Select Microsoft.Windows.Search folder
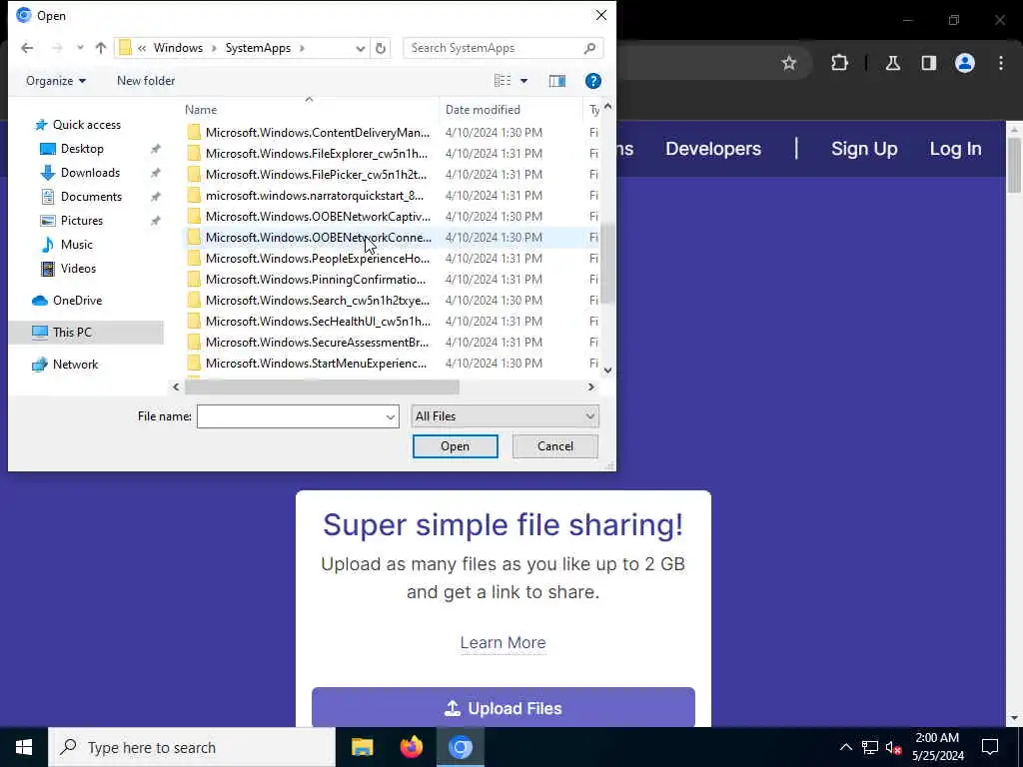Viewport: 1023px width, 767px height. [318, 300]
